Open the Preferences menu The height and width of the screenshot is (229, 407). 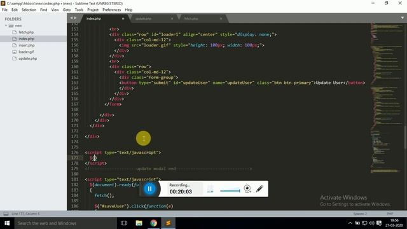coord(112,10)
